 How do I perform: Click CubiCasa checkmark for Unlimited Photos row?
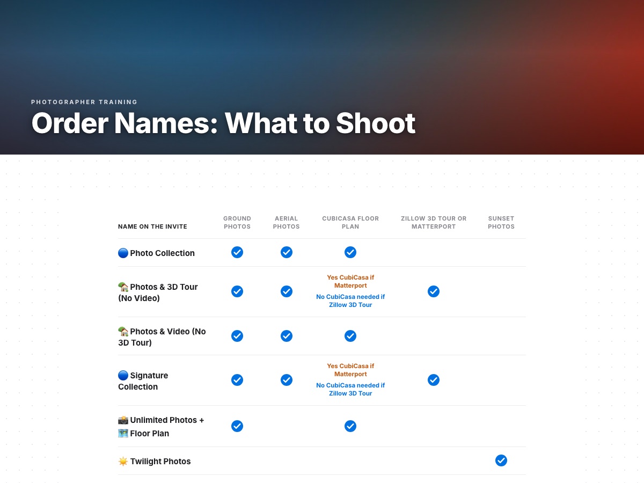pyautogui.click(x=350, y=426)
